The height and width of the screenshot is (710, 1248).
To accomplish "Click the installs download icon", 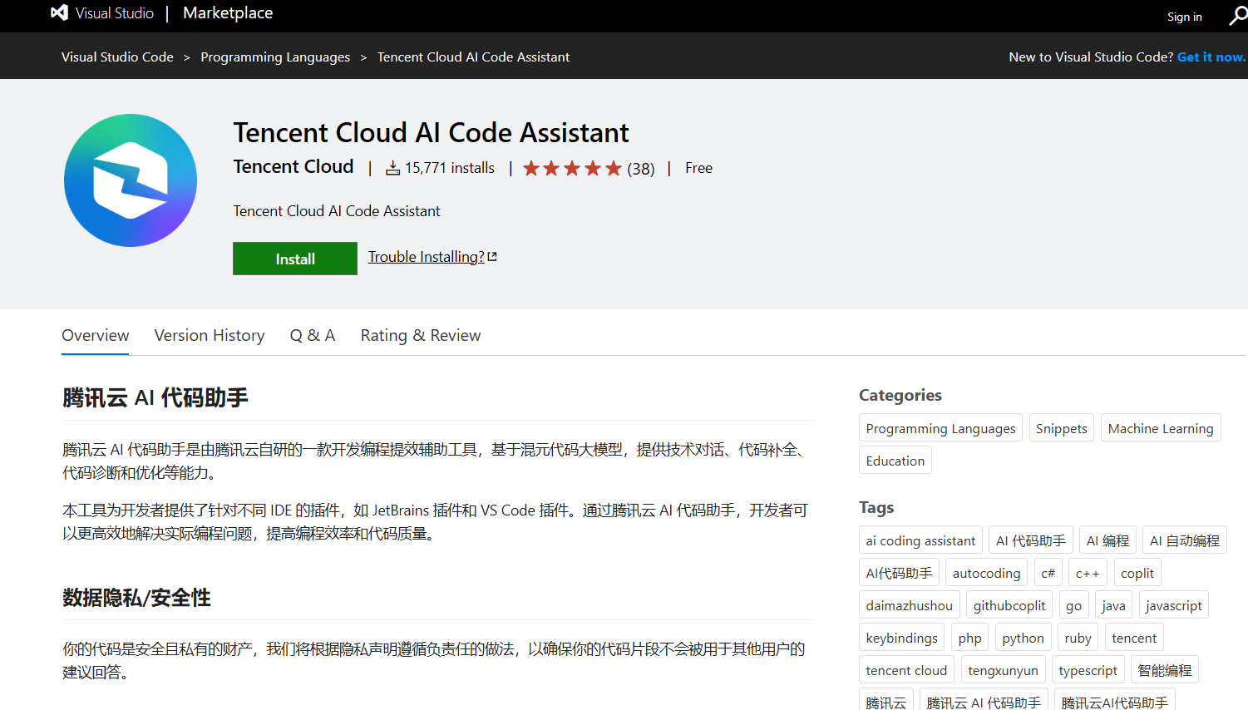I will pos(392,169).
